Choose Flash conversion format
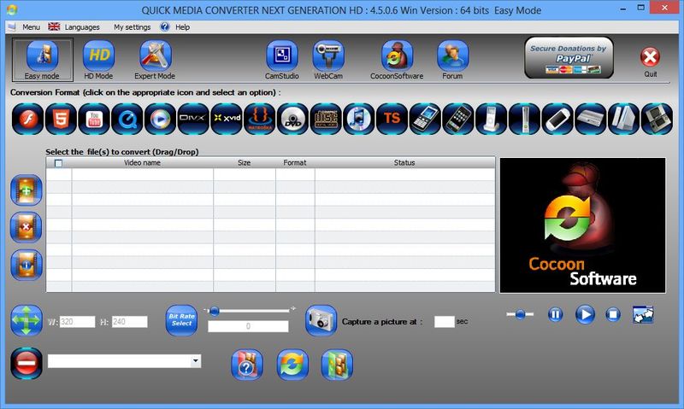The width and height of the screenshot is (684, 409). tap(28, 119)
